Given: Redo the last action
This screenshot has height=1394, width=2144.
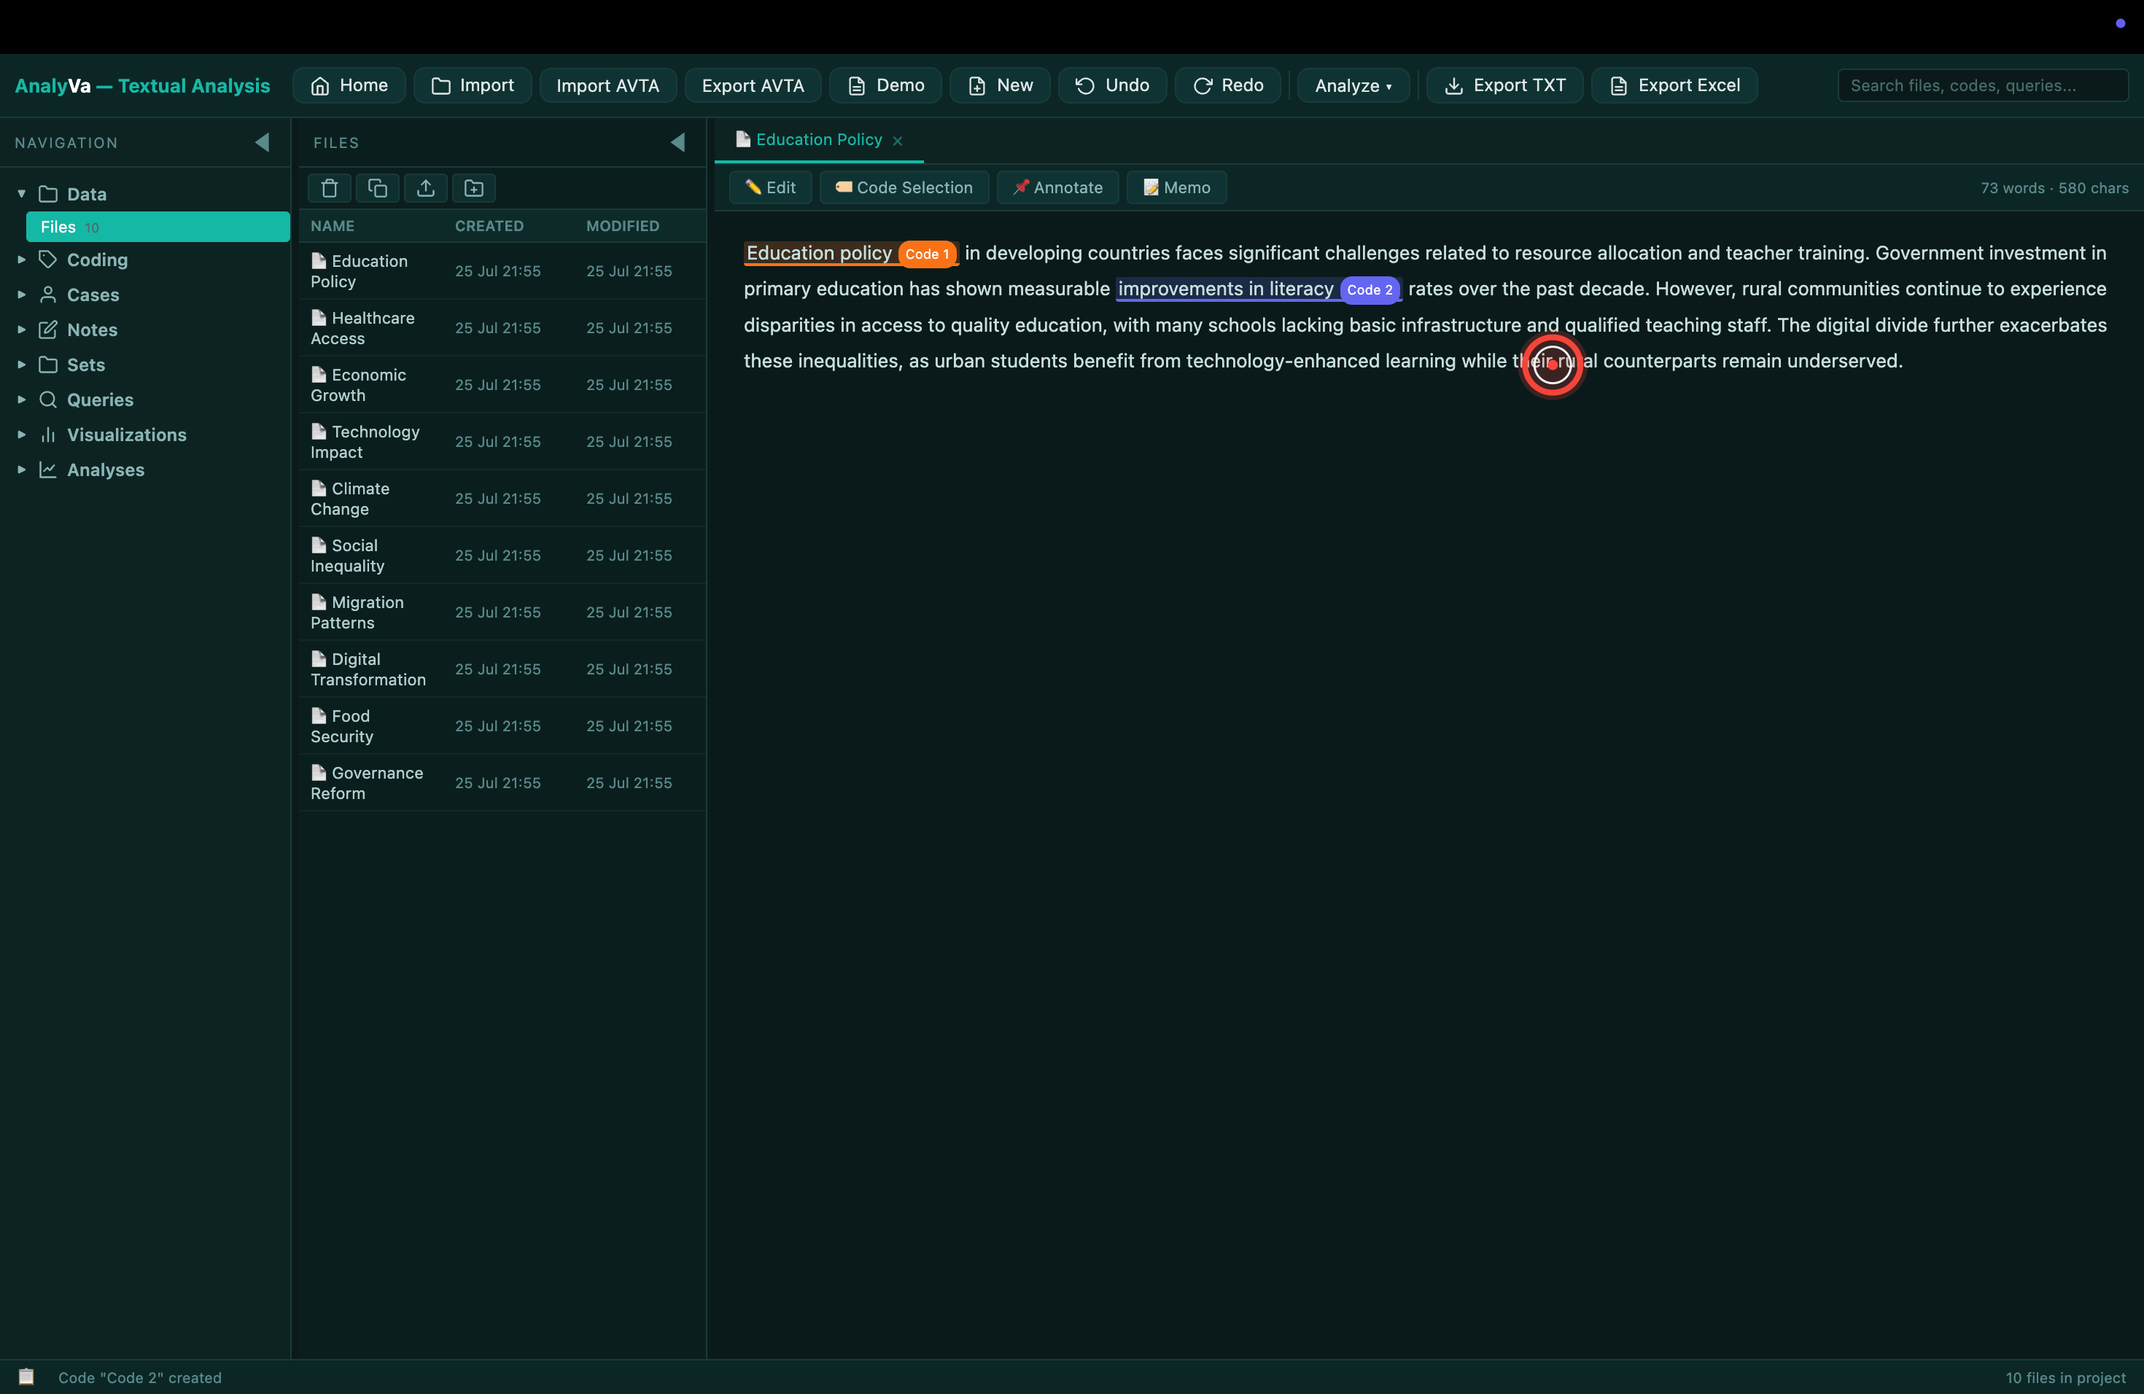Looking at the screenshot, I should (x=1227, y=85).
